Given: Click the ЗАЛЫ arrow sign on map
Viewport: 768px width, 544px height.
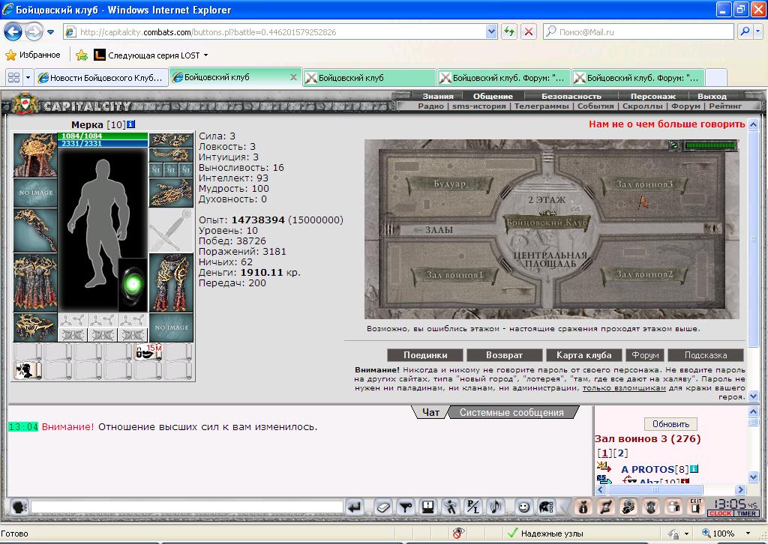Looking at the screenshot, I should click(433, 229).
